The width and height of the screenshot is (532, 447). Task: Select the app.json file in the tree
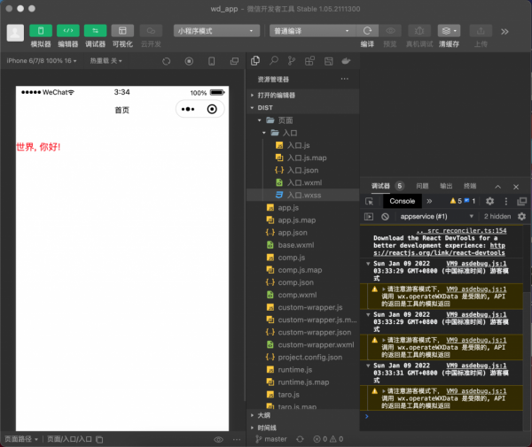[x=292, y=233]
